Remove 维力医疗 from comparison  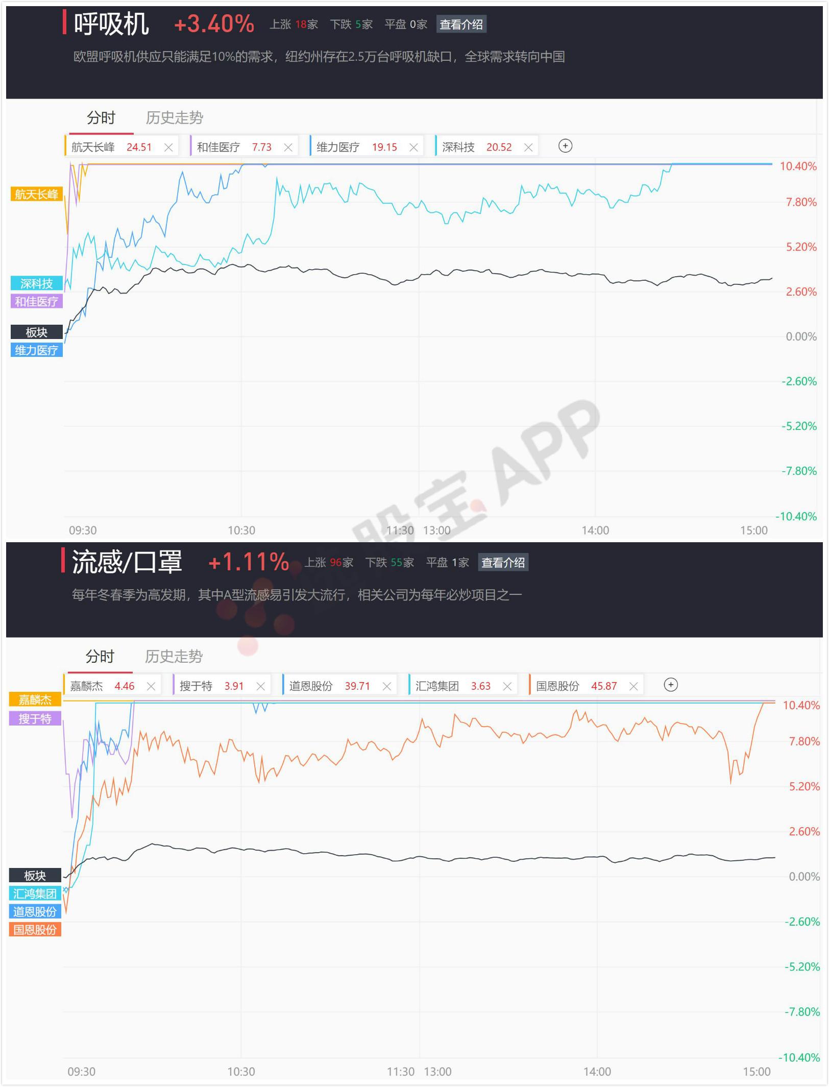click(414, 147)
